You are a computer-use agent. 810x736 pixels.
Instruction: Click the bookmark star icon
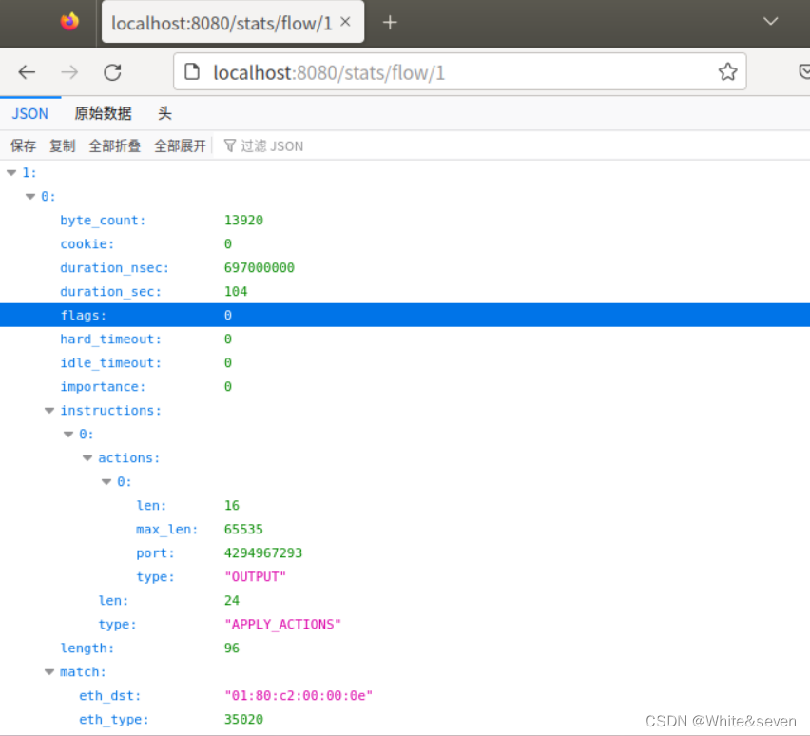click(727, 72)
